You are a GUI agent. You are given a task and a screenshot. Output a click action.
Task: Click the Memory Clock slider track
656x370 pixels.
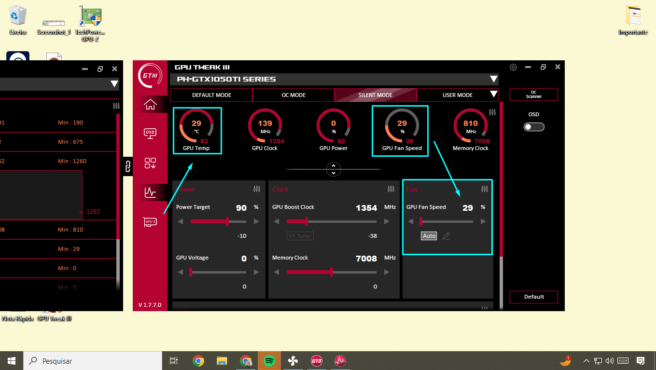(332, 272)
